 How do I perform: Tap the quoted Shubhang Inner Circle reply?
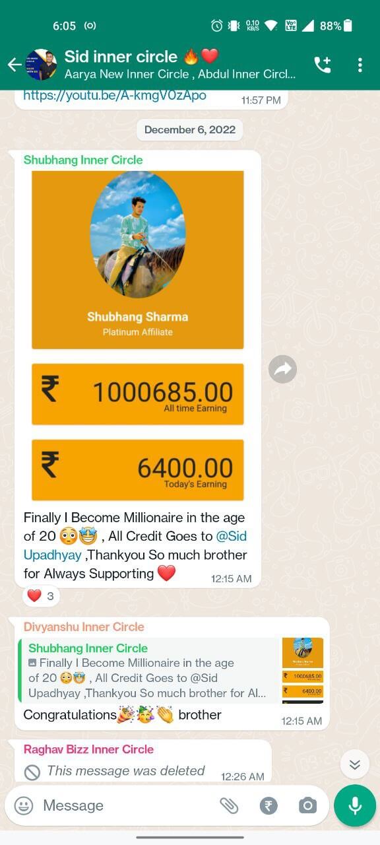coord(172,670)
